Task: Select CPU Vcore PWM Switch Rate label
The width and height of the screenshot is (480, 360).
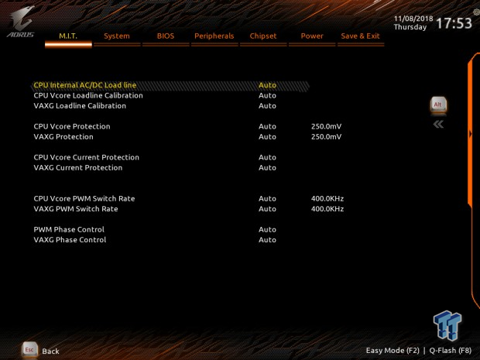Action: click(84, 199)
